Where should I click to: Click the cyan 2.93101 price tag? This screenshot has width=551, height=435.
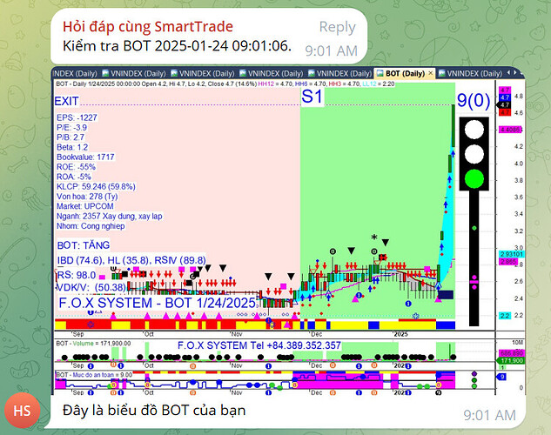pos(512,254)
